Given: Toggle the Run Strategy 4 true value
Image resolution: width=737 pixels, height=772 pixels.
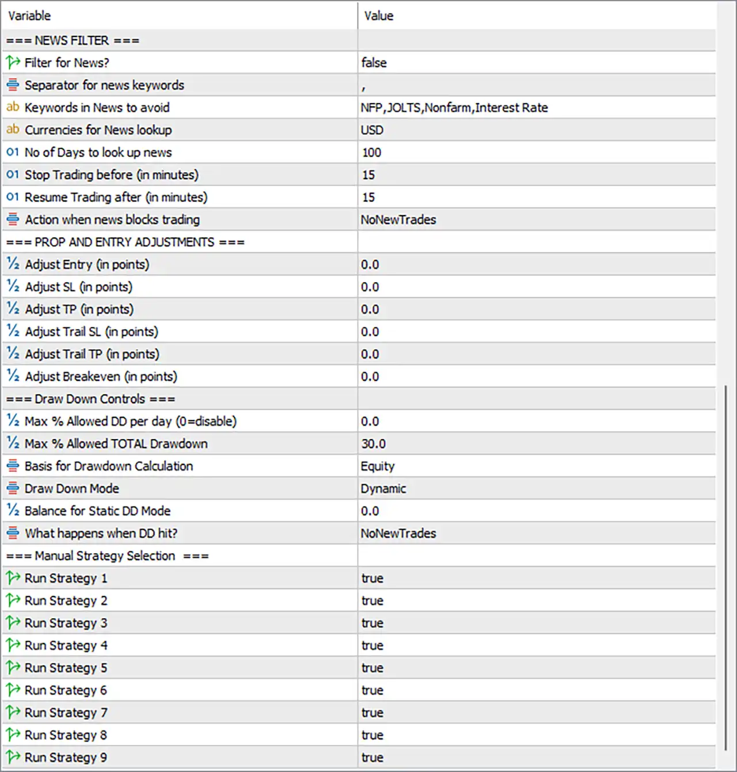Looking at the screenshot, I should [537, 645].
